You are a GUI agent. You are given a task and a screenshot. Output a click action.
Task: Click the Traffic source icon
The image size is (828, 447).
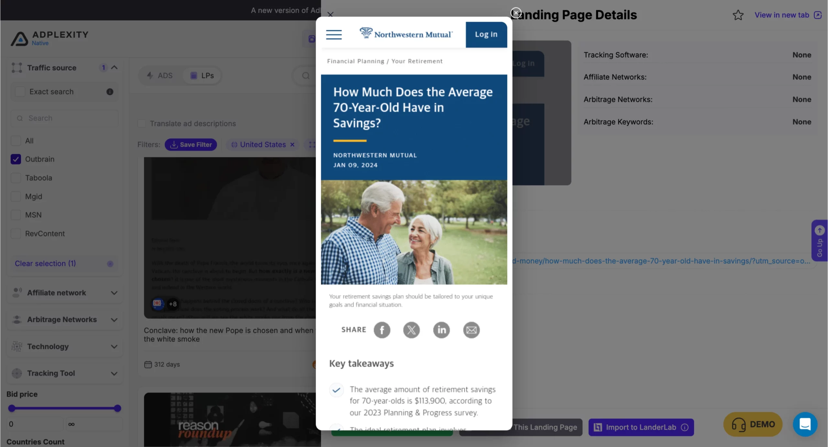pyautogui.click(x=17, y=68)
